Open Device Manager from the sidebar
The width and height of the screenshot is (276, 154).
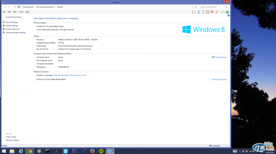coord(12,22)
